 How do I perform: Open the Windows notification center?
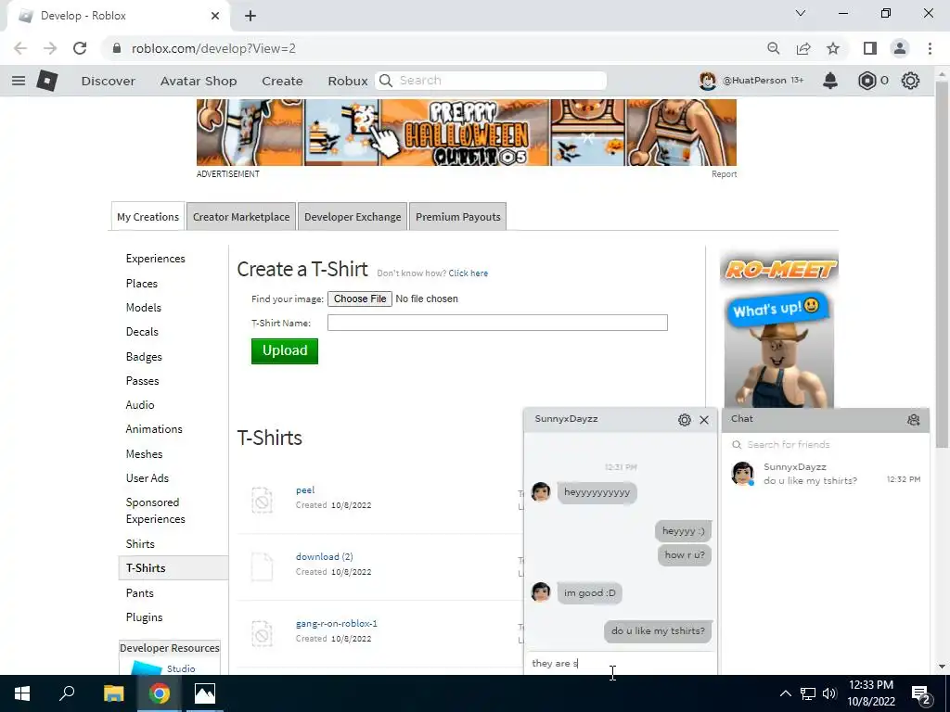[x=921, y=693]
